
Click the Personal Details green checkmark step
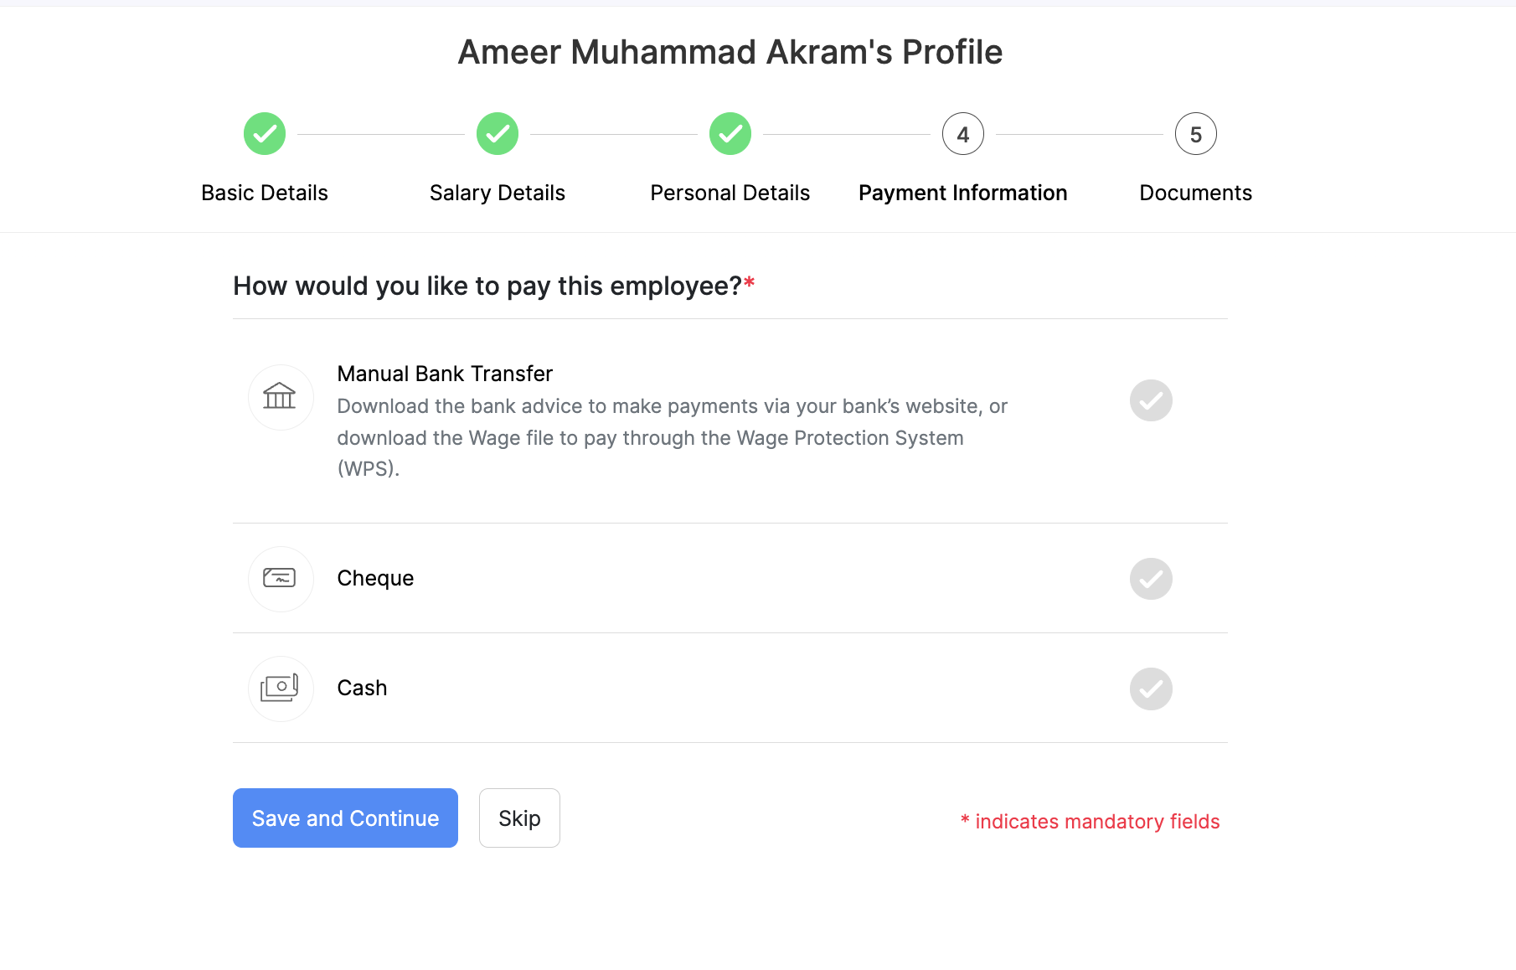[x=730, y=134]
